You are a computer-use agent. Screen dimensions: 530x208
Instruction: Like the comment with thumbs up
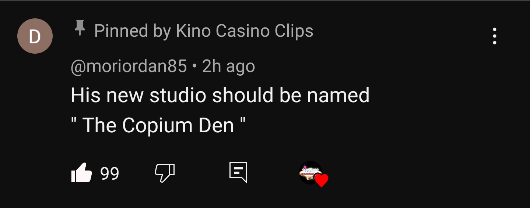(x=81, y=172)
